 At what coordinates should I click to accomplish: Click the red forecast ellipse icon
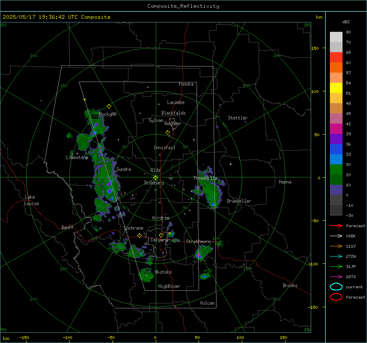pyautogui.click(x=336, y=297)
